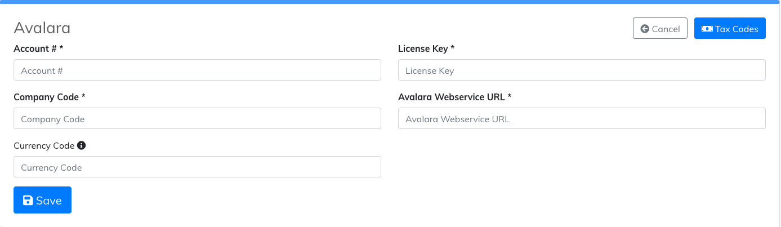Click the Account # * label
The width and height of the screenshot is (781, 227).
click(38, 49)
